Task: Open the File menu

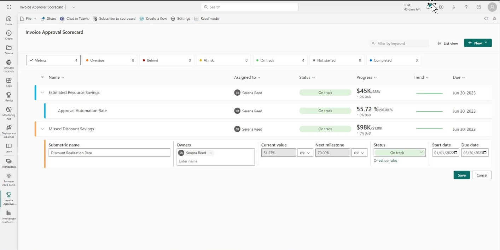Action: (x=28, y=18)
